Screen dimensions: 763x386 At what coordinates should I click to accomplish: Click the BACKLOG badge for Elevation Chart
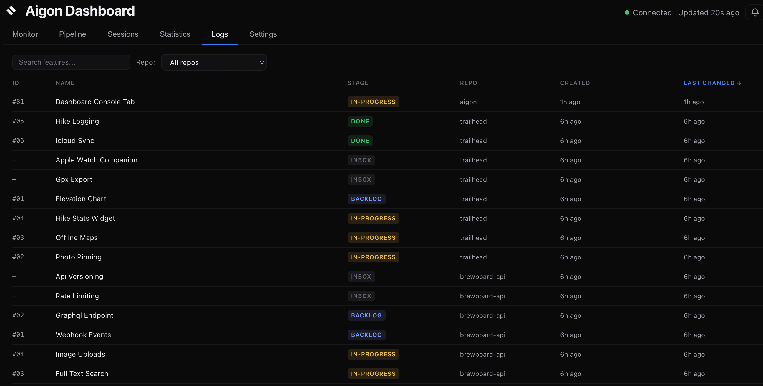pos(366,199)
